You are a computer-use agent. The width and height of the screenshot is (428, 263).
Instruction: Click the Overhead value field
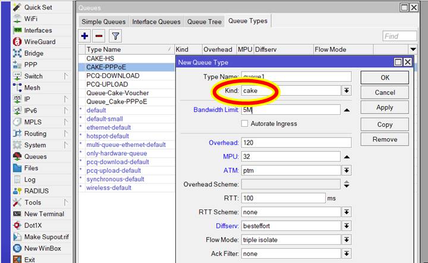(x=296, y=143)
